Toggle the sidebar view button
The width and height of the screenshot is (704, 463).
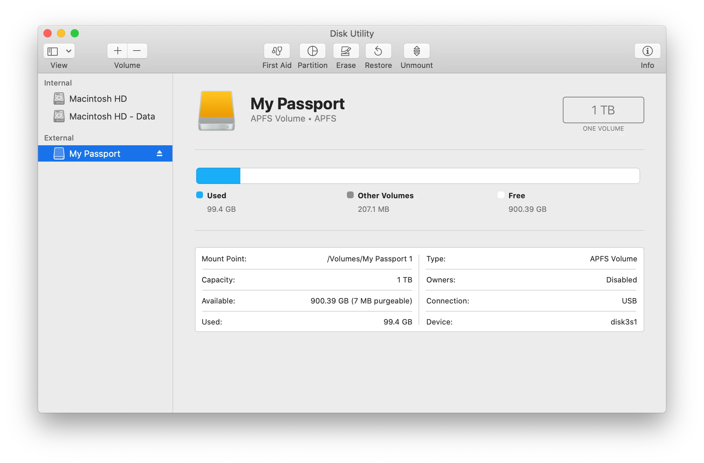53,51
